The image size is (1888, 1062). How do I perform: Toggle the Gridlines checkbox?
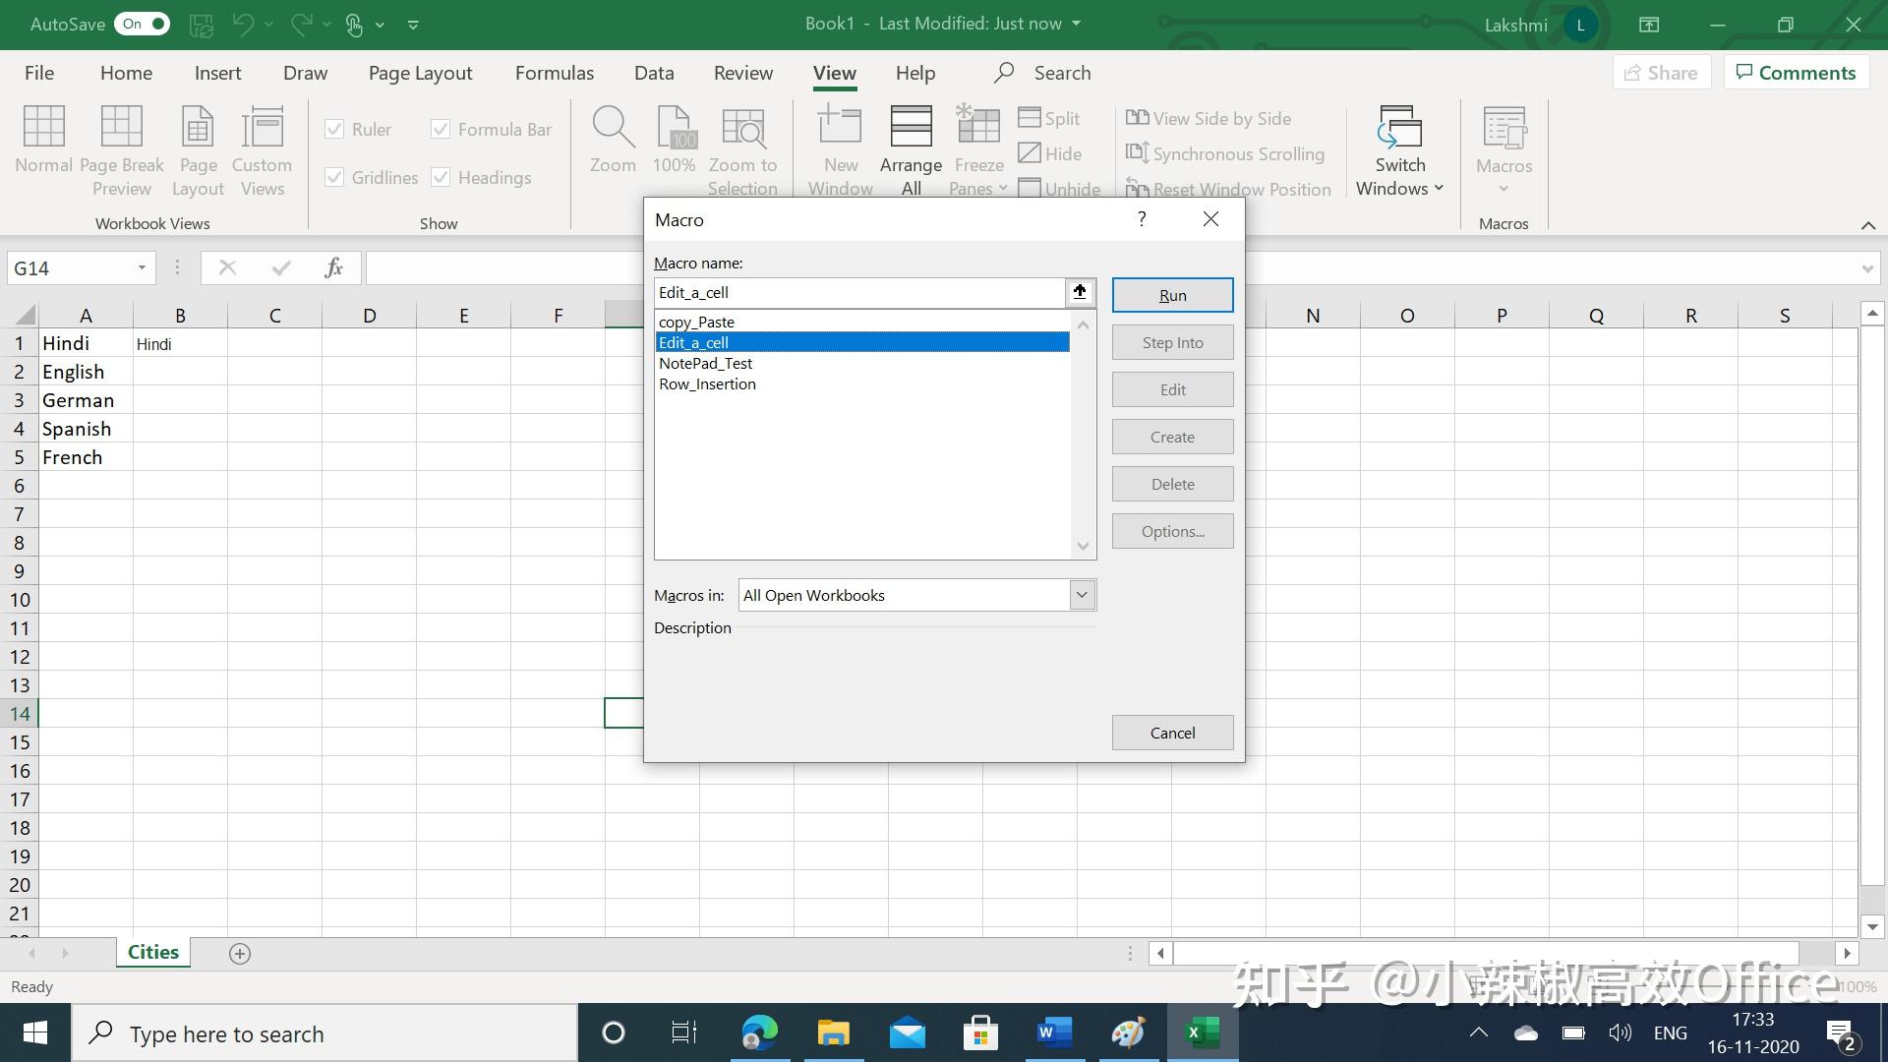click(335, 177)
